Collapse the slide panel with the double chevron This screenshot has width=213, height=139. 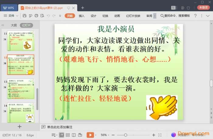(3, 25)
